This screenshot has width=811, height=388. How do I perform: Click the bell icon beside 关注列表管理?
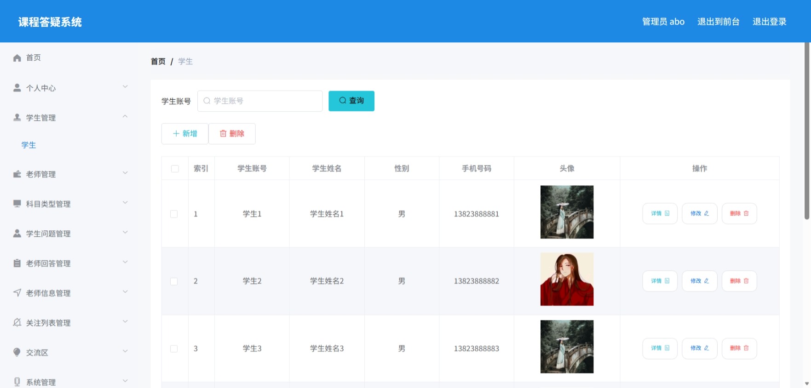click(x=17, y=323)
